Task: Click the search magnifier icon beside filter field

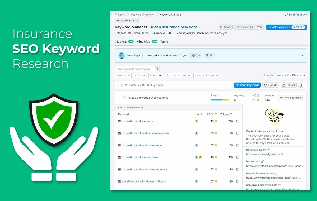Action: tap(157, 69)
